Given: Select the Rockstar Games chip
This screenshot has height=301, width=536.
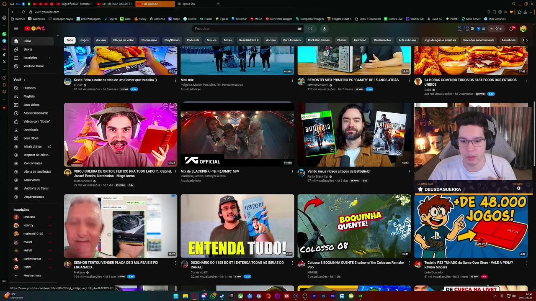Looking at the screenshot, I should 319,40.
